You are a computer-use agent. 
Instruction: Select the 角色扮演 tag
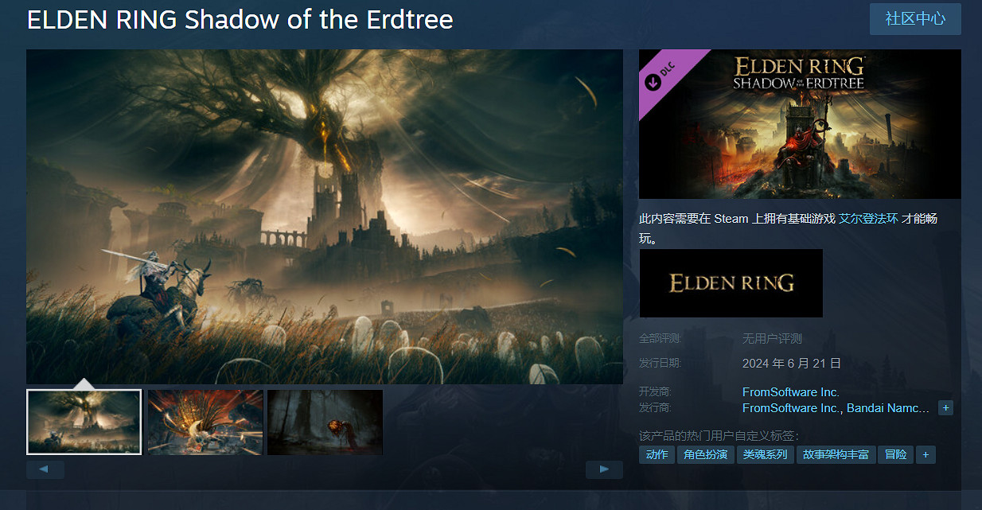coord(706,454)
